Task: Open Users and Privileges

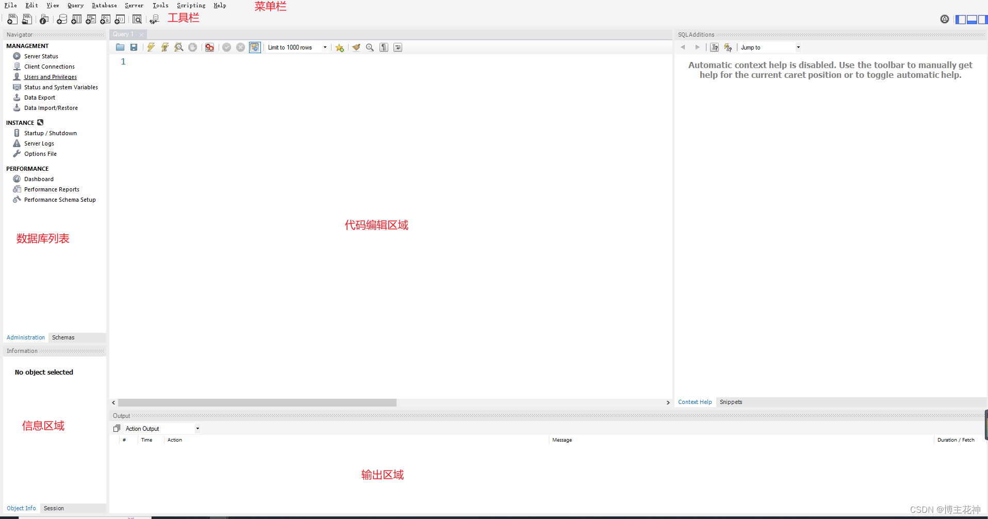Action: 51,77
